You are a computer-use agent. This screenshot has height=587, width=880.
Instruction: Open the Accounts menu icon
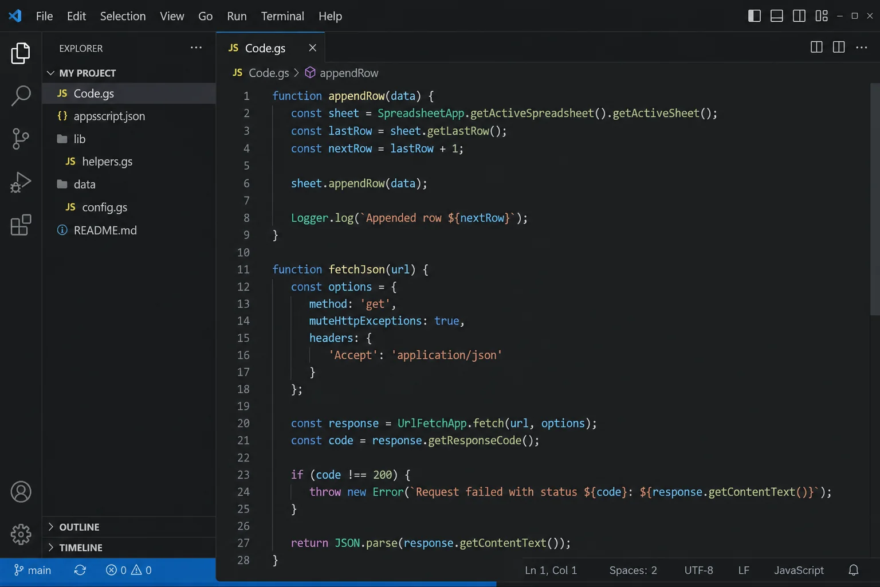point(21,492)
